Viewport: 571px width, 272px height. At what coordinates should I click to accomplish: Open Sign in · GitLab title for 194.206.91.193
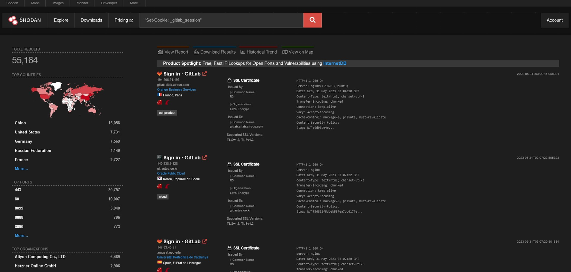(x=182, y=74)
